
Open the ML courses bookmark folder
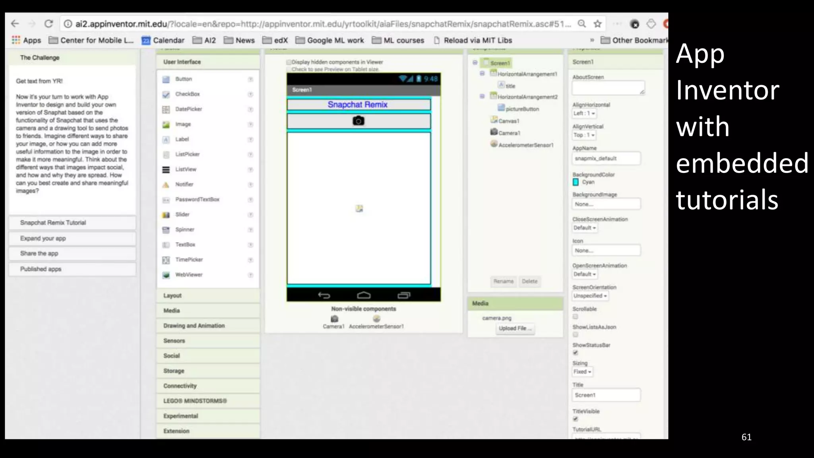point(398,40)
